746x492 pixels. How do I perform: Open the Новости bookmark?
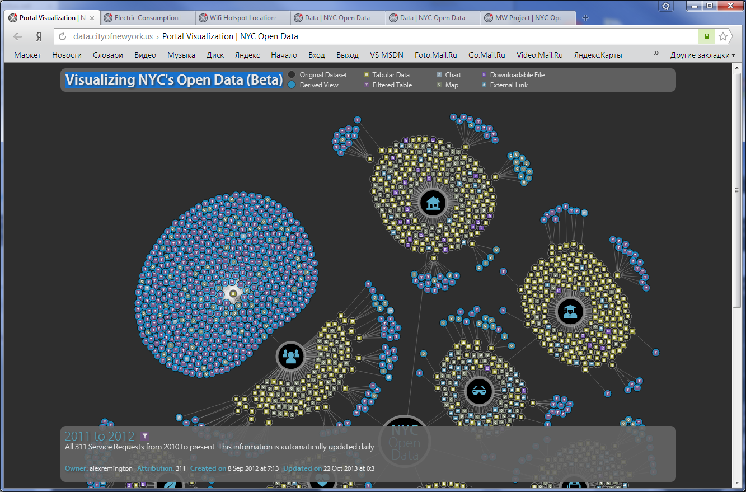tap(67, 55)
